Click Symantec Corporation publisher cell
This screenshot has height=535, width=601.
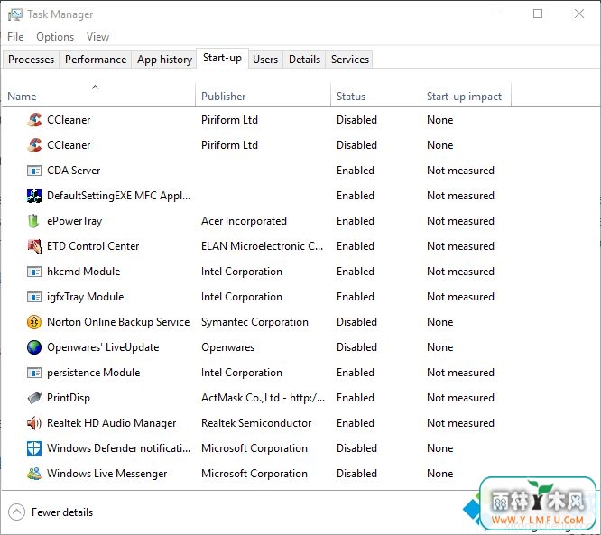254,322
